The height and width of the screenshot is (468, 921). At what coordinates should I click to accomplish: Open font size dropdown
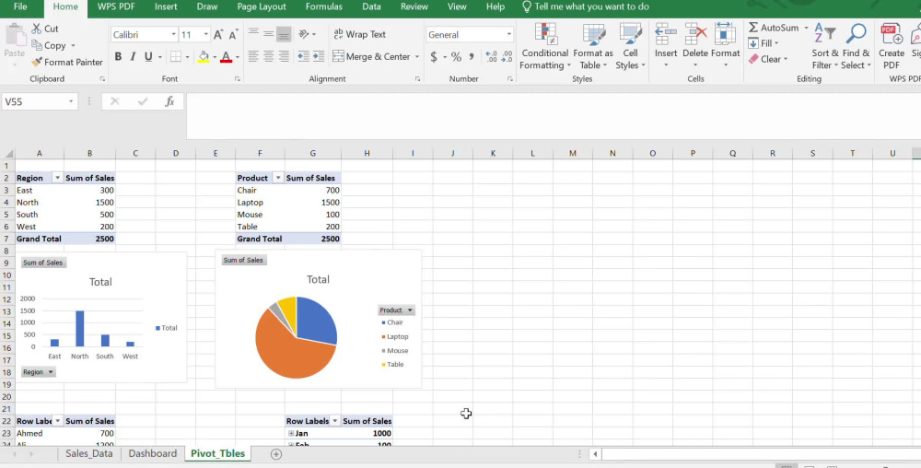click(205, 35)
